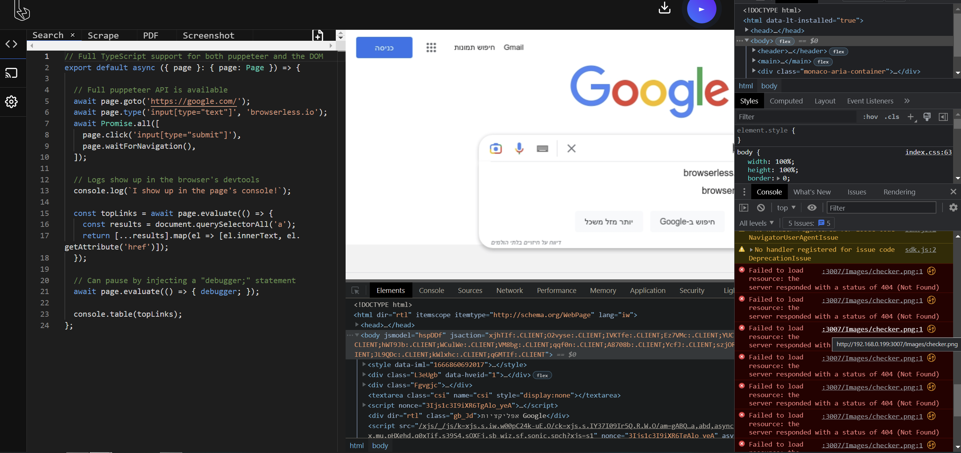The image size is (961, 453).
Task: Expand the L3eUgb div node
Action: coord(364,374)
